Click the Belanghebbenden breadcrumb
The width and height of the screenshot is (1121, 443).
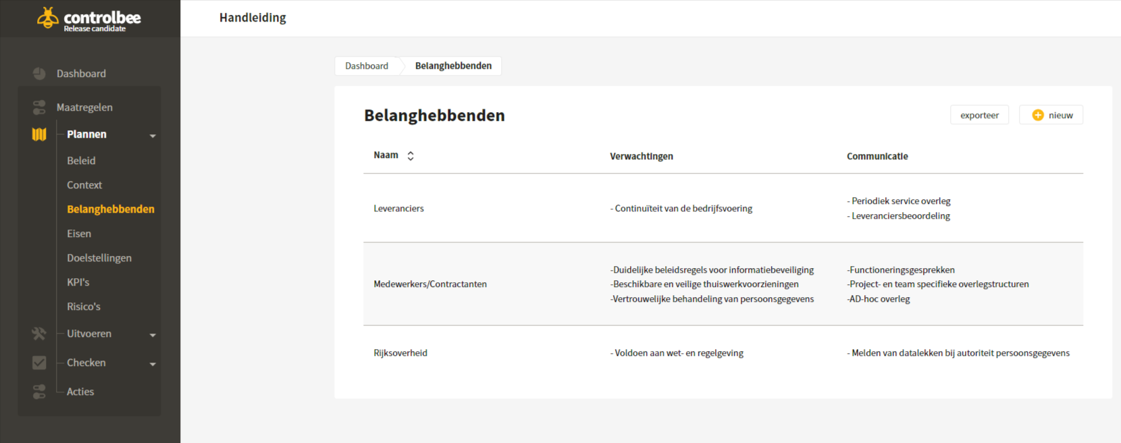(x=453, y=66)
